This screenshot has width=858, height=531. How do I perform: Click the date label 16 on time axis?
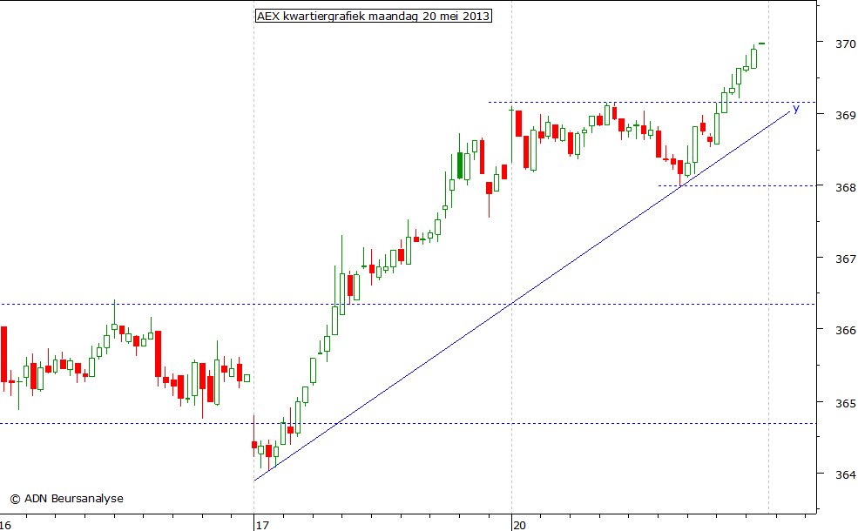tap(5, 526)
